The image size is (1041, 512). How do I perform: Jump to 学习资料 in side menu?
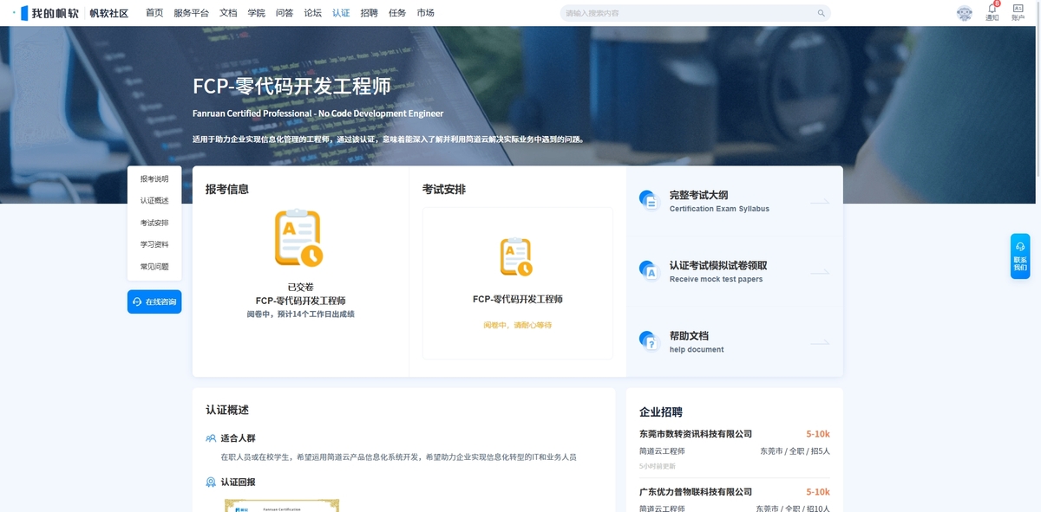(154, 244)
